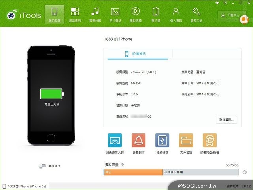Refresh the storage capacity bar
Viewport: 253px width, 190px height.
click(245, 172)
